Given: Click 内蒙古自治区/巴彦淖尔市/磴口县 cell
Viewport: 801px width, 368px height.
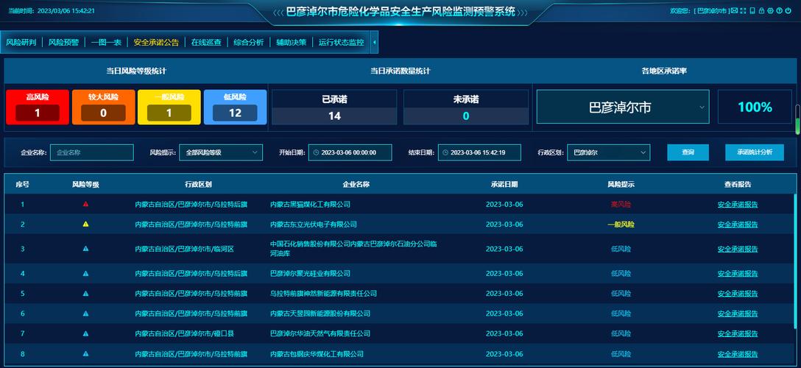Looking at the screenshot, I should pyautogui.click(x=184, y=333).
